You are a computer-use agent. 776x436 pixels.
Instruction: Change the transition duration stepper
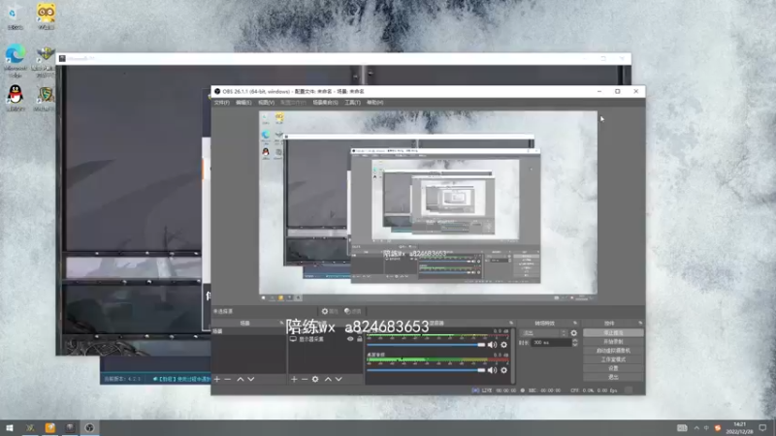coord(574,342)
